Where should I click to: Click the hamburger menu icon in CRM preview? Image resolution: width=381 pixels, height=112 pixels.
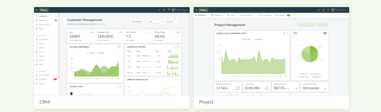coord(36,10)
